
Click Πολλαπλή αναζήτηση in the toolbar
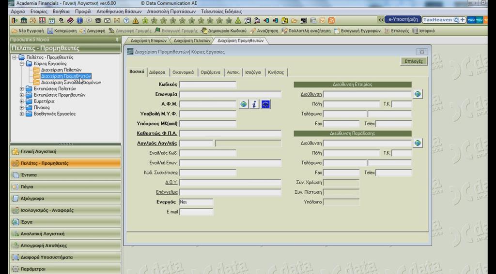[306, 31]
